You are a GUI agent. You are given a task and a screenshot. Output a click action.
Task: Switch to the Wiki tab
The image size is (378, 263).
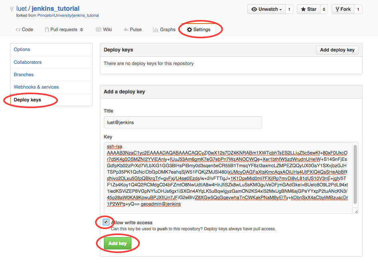[104, 30]
